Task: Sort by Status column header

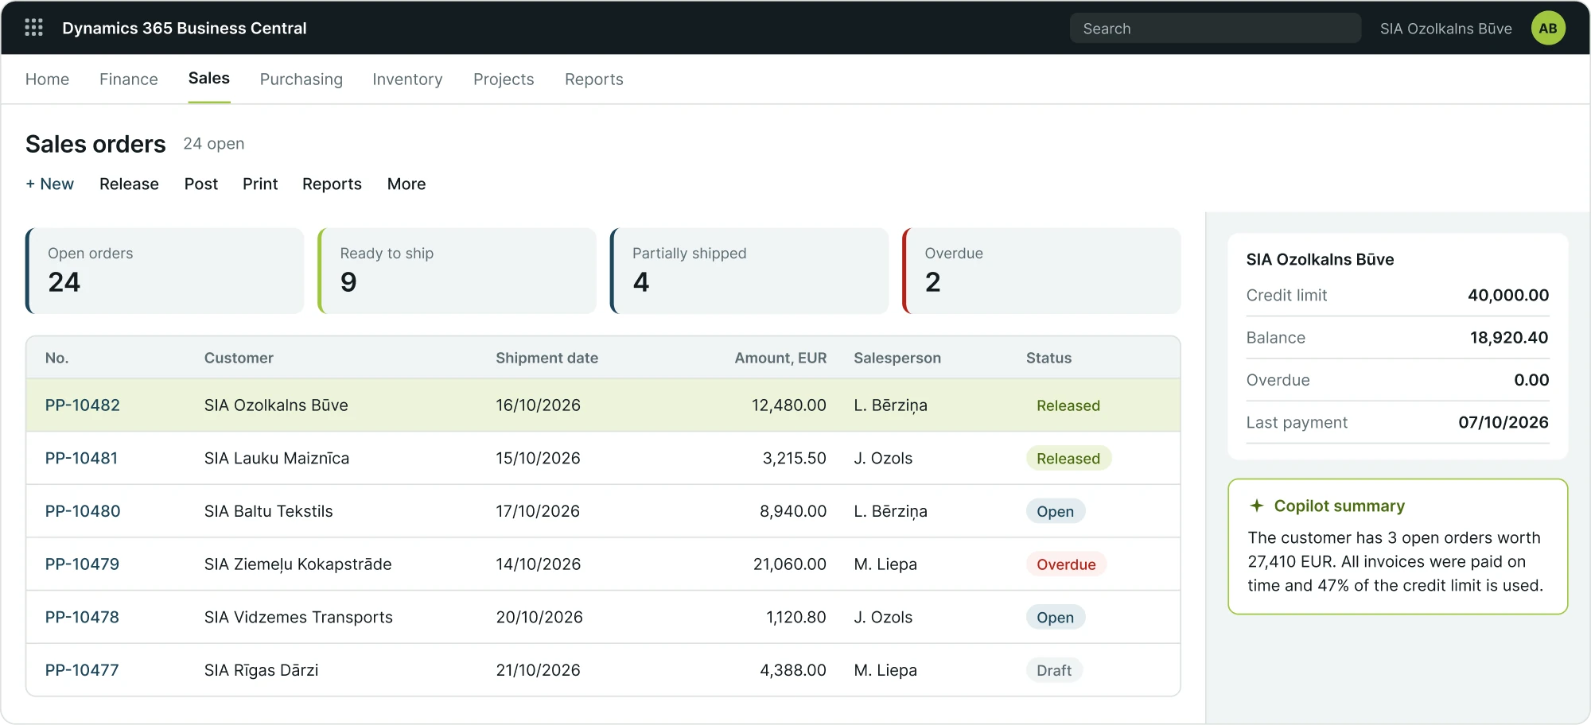Action: click(1048, 358)
